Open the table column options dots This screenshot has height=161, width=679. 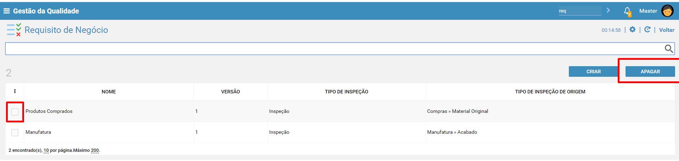tap(15, 91)
